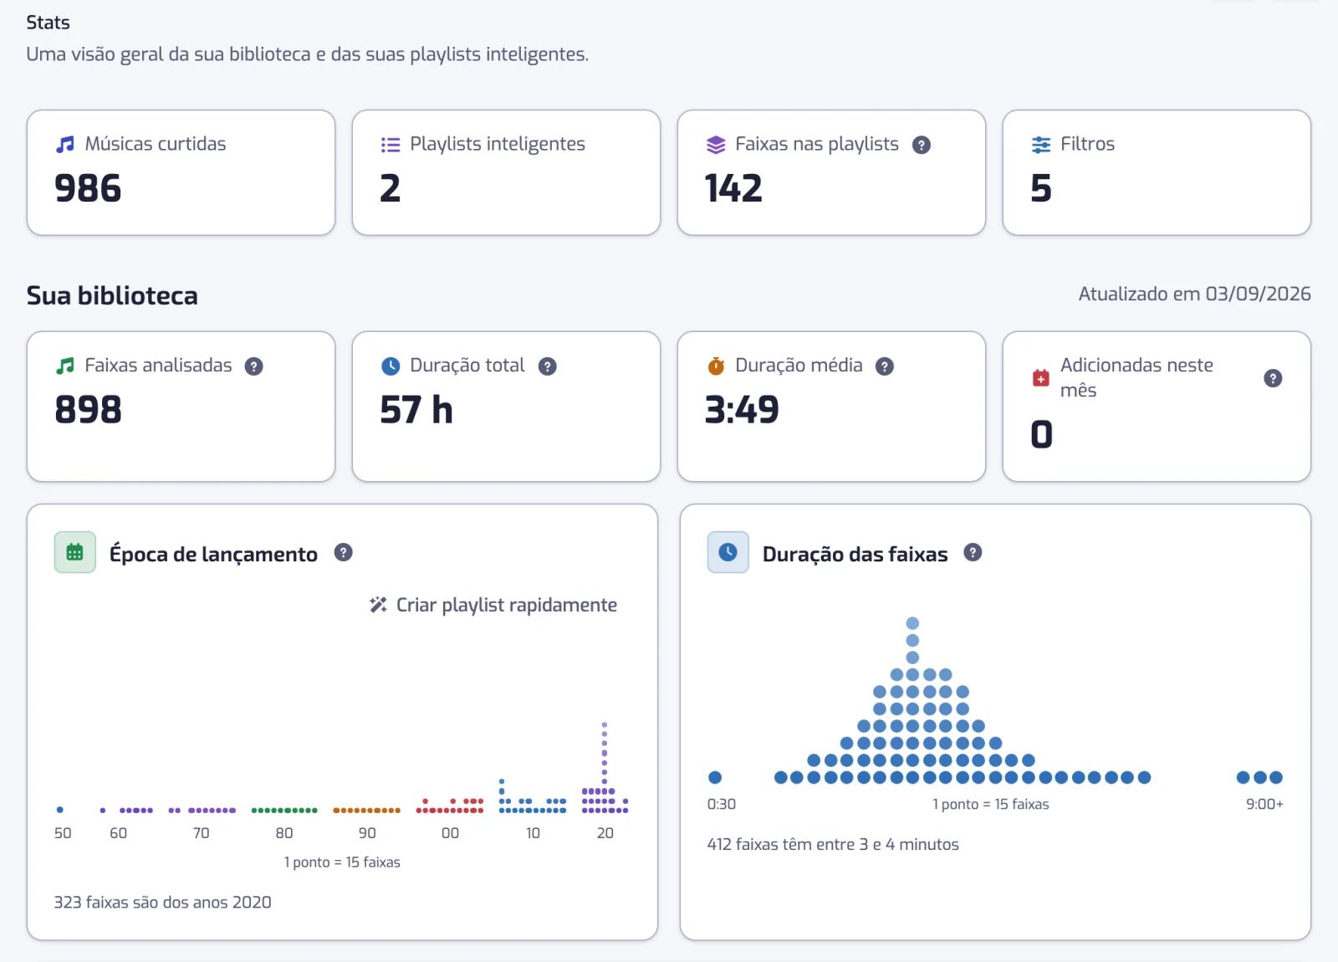
Task: Click the Atualizado em 03/09/2026 date text
Action: pyautogui.click(x=1195, y=294)
